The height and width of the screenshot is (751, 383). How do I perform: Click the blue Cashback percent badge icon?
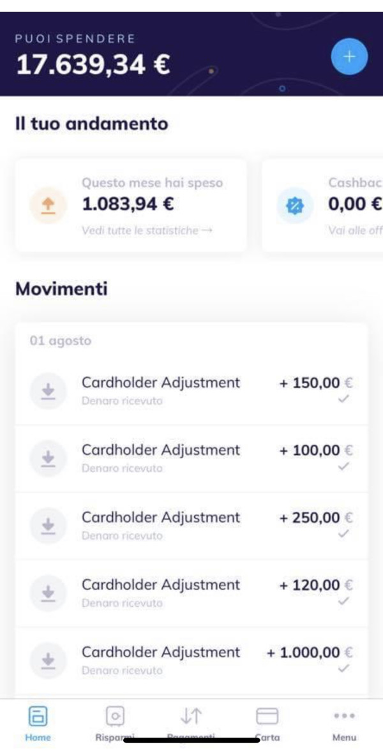(294, 205)
